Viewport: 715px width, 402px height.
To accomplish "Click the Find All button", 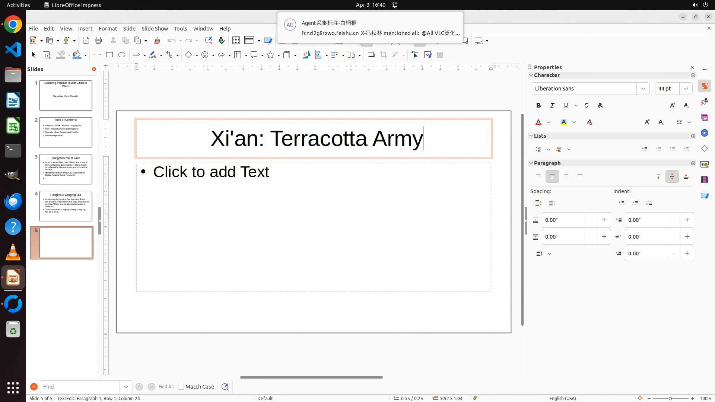I will pos(166,387).
